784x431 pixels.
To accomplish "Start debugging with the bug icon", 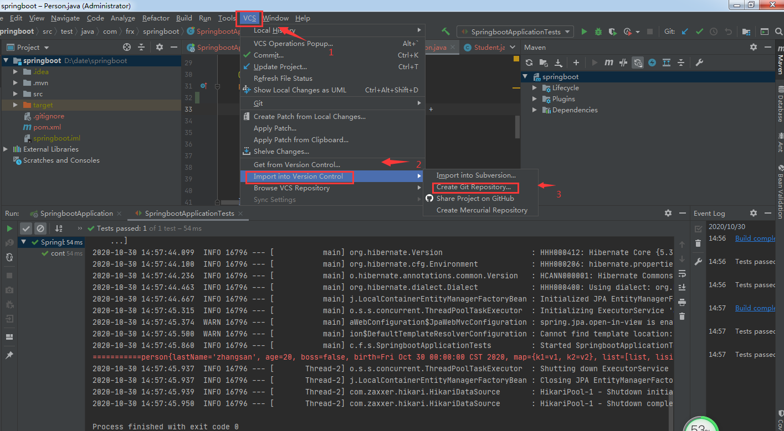I will [598, 32].
